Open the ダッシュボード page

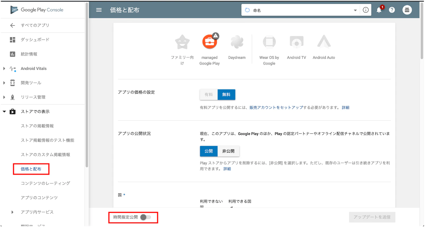(35, 40)
